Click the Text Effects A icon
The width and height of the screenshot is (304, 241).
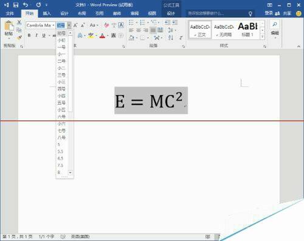click(80, 36)
